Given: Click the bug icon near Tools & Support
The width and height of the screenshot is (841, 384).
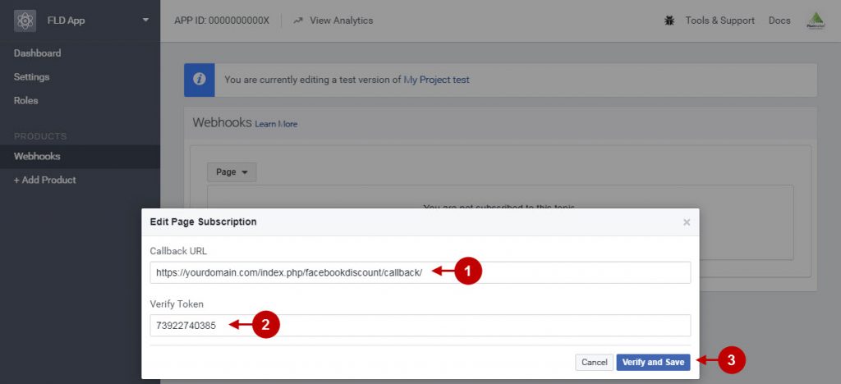Looking at the screenshot, I should [669, 21].
